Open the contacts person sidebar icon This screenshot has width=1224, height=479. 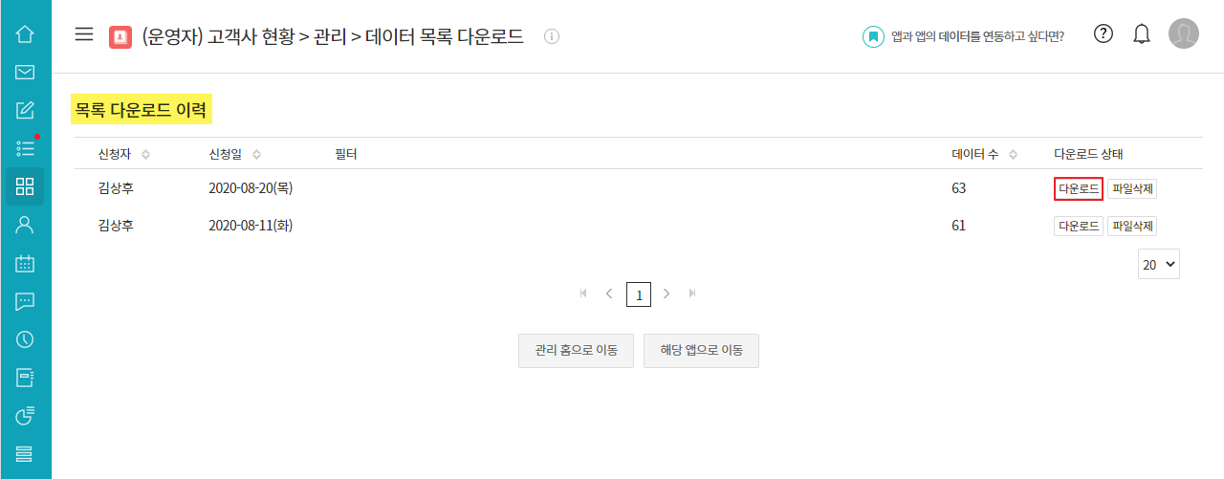point(25,225)
